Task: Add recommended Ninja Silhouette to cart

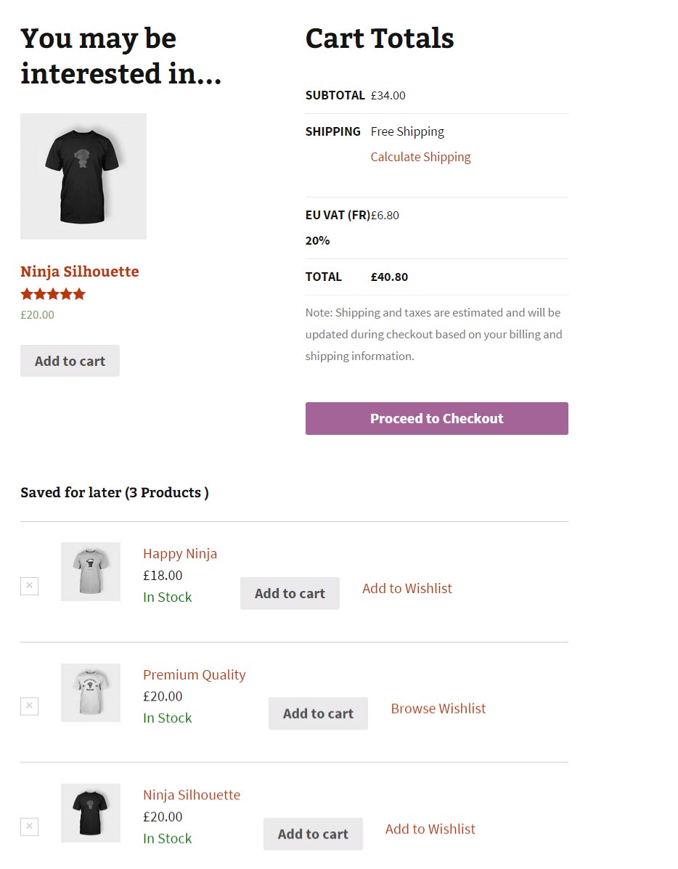Action: click(x=70, y=361)
